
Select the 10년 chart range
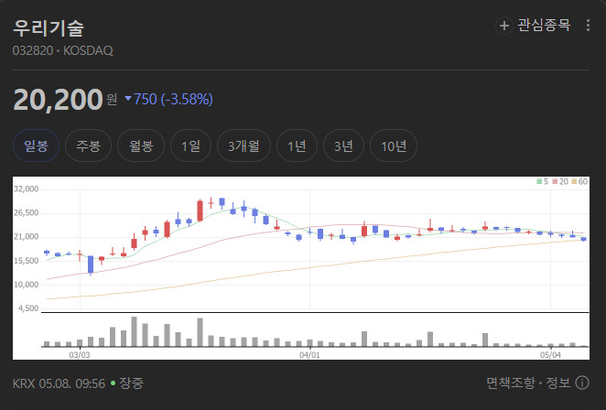click(394, 146)
